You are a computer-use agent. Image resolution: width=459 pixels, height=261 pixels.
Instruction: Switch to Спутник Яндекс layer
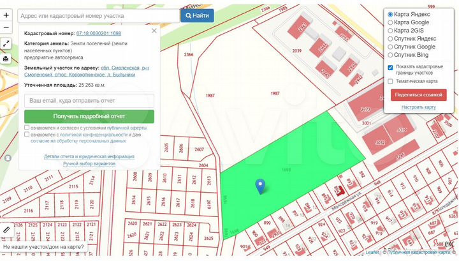coord(390,39)
